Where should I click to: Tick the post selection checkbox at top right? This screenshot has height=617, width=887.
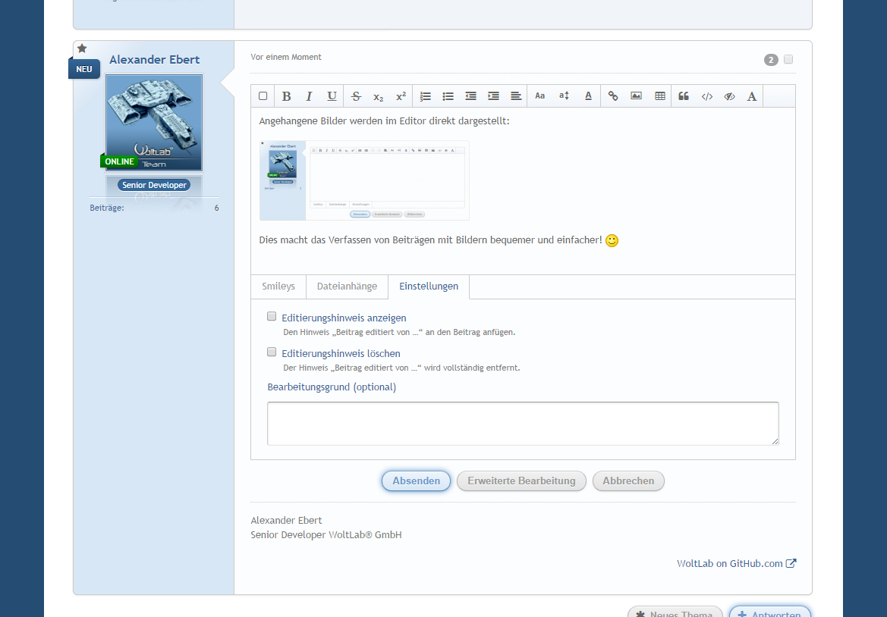tap(788, 60)
